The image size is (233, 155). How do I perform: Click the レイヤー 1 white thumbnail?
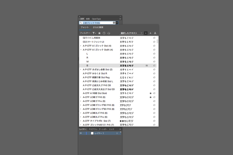92,133
